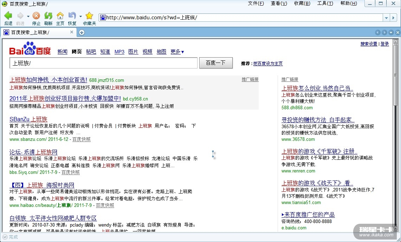
Task: Open a new tab with plus icon
Action: point(82,32)
